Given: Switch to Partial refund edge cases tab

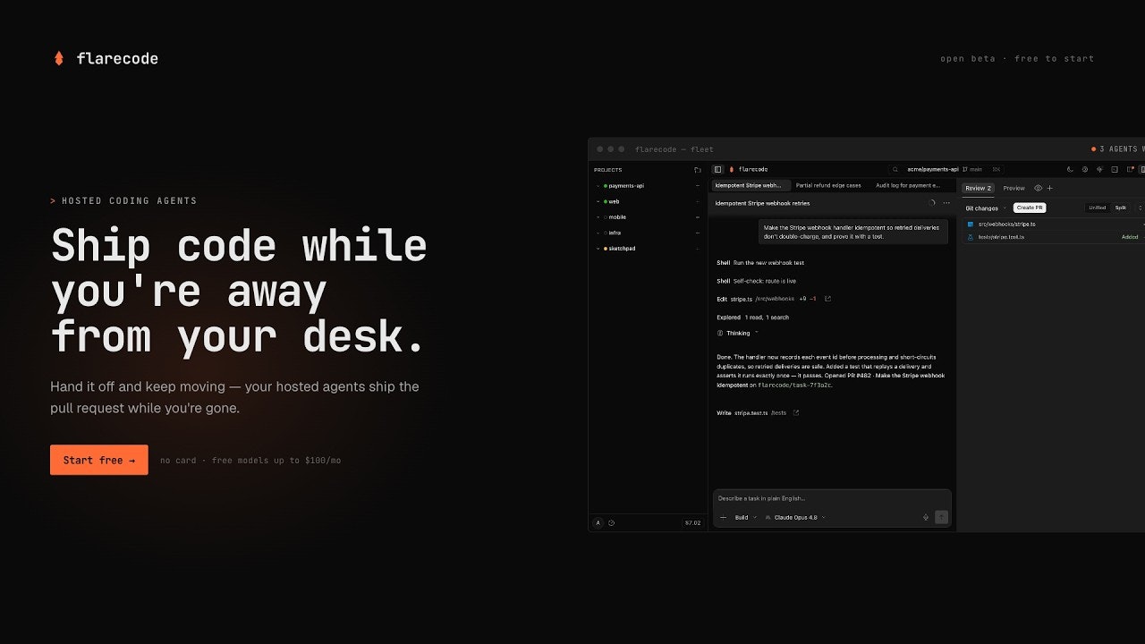Looking at the screenshot, I should click(x=828, y=185).
